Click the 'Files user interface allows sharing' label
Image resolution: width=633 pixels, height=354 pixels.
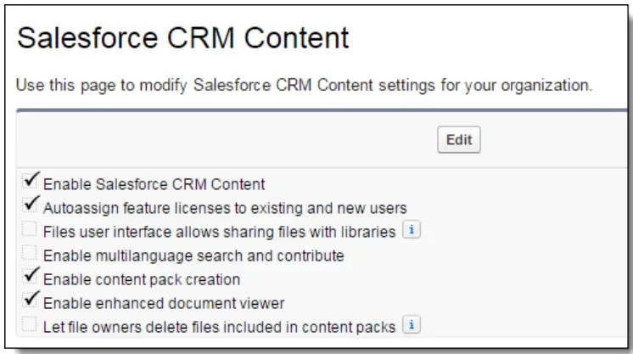[219, 231]
